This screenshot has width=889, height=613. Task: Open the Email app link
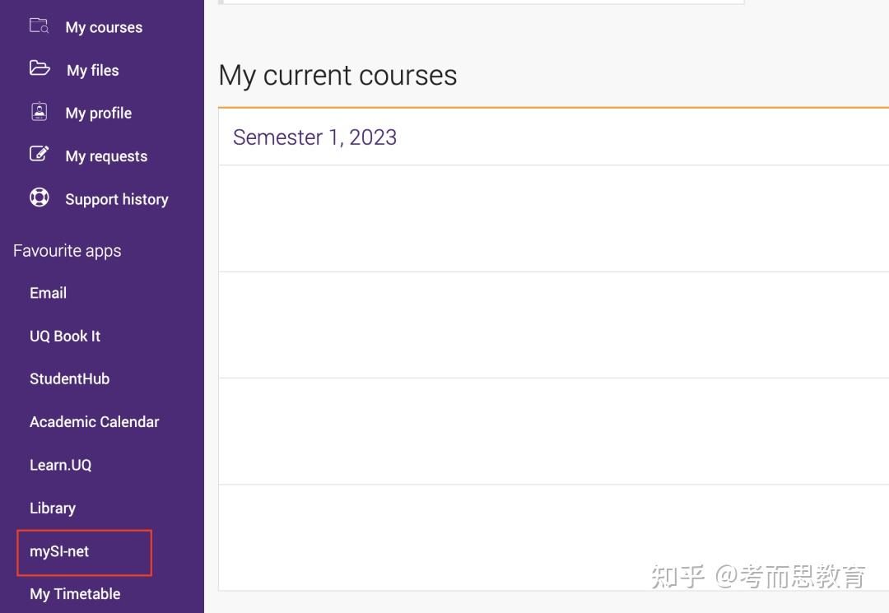(x=48, y=293)
